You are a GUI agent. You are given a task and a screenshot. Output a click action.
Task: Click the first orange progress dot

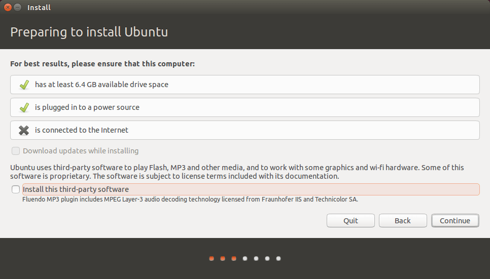tap(212, 258)
